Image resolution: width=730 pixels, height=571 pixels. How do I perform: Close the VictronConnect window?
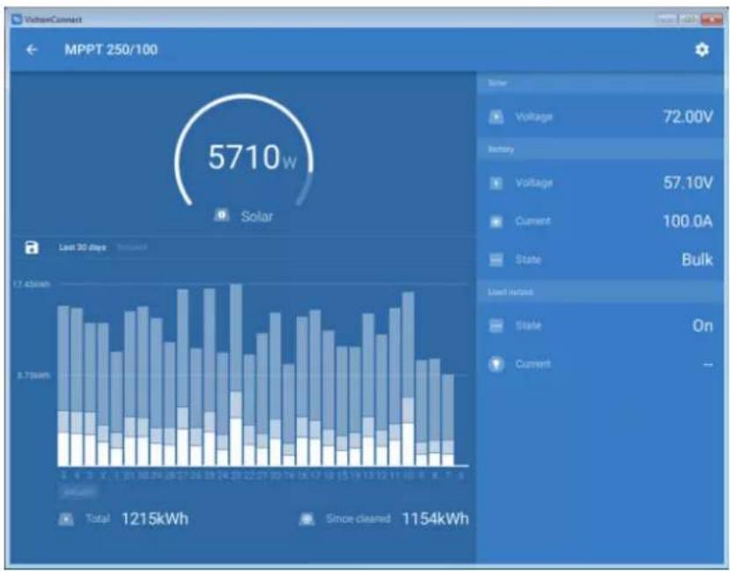(x=711, y=19)
